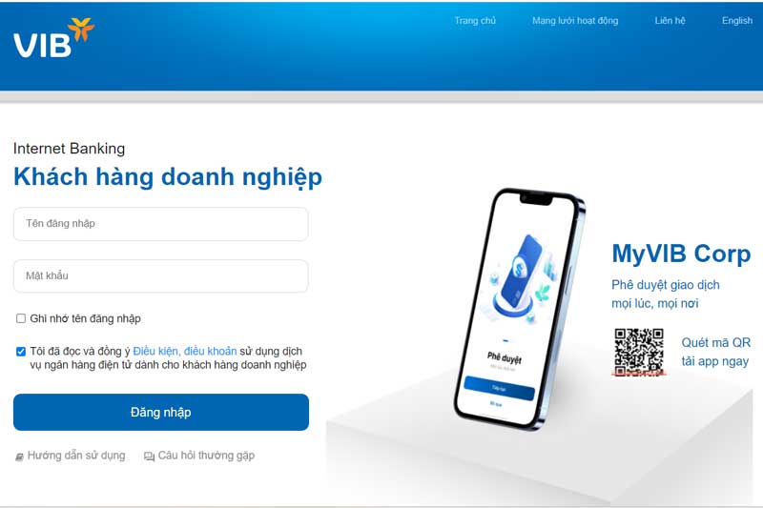Click the Đăng nhập button

tap(161, 413)
